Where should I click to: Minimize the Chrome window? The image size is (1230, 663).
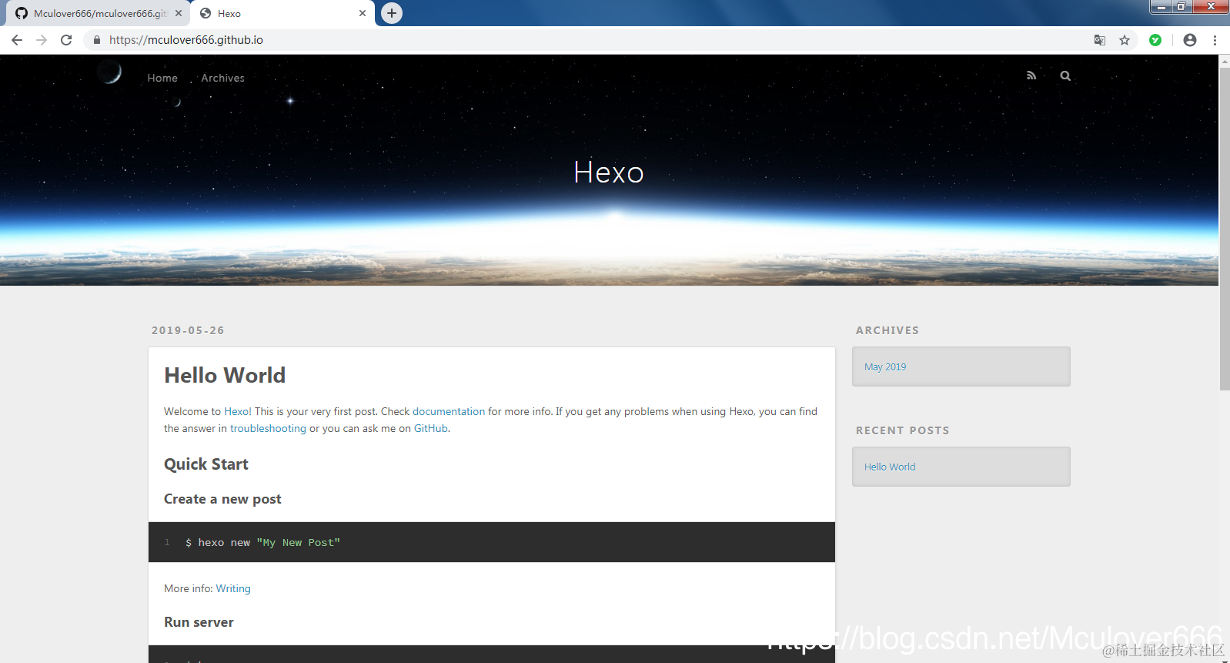coord(1161,7)
